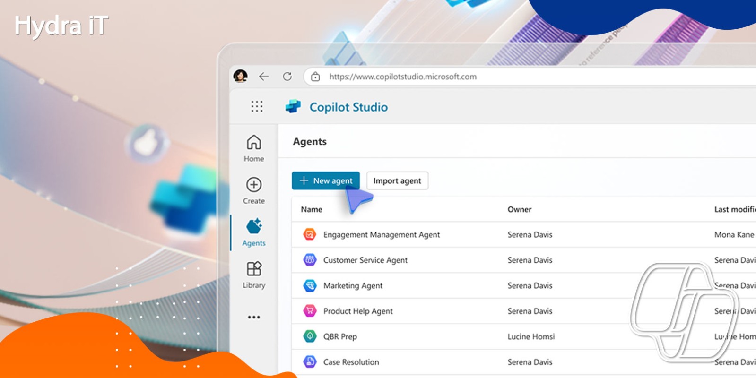
Task: Click owner Serena Davis in Marketing Agent row
Action: [x=530, y=286]
